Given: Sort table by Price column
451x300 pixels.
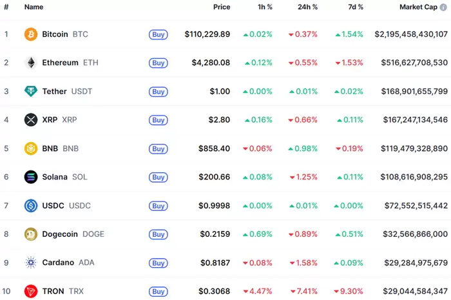Looking at the screenshot, I should coord(222,7).
